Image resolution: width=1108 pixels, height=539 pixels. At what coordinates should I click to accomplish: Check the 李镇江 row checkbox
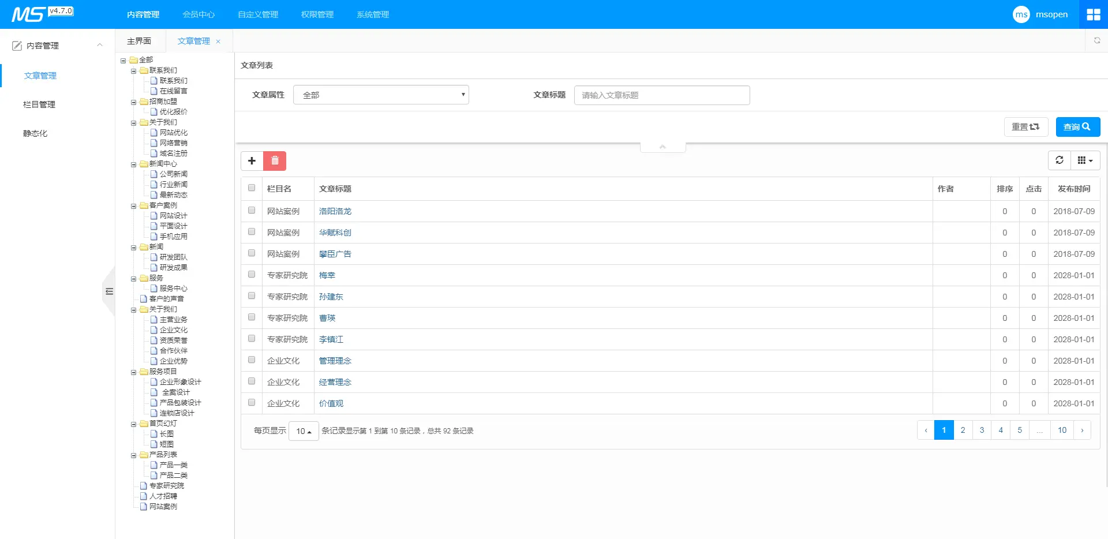point(252,338)
